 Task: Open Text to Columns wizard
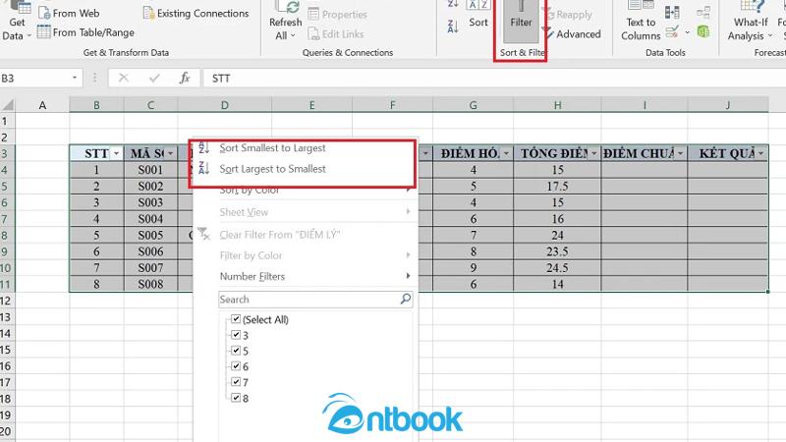pyautogui.click(x=641, y=22)
